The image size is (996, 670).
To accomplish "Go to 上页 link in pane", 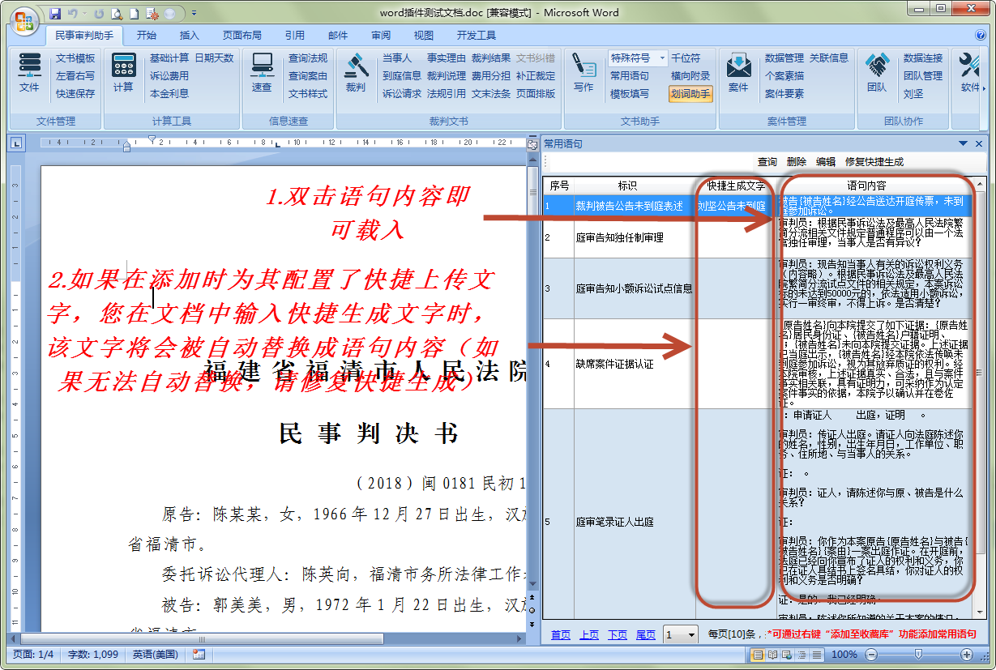I will tap(589, 634).
